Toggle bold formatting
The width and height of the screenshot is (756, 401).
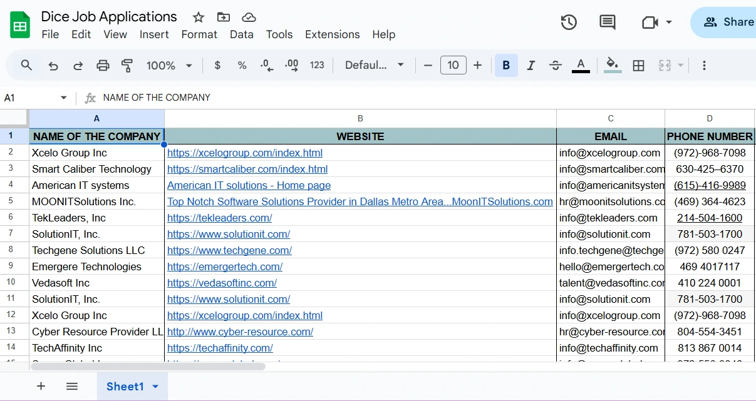pyautogui.click(x=506, y=65)
